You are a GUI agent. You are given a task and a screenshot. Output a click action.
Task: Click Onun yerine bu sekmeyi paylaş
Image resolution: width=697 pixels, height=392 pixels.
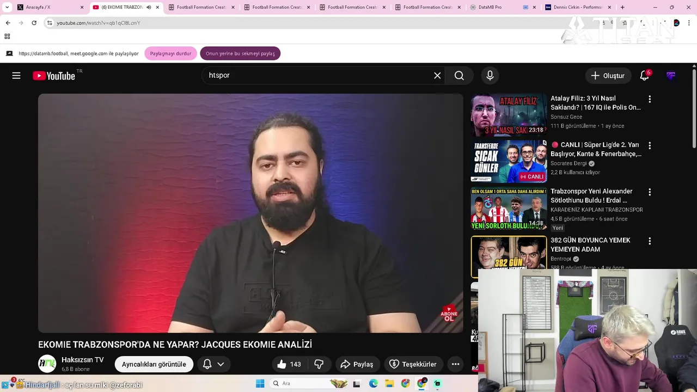(240, 53)
